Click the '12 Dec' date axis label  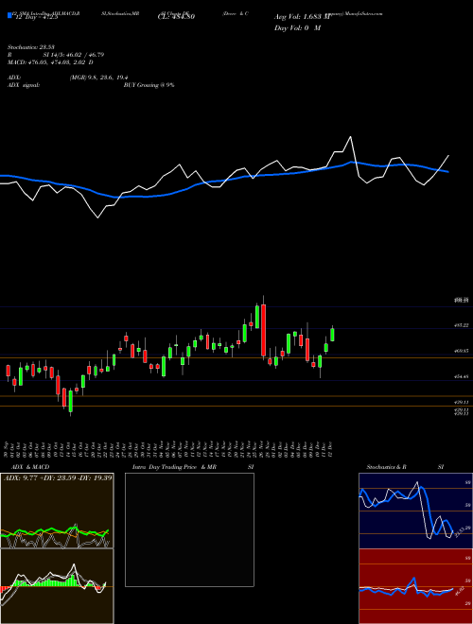click(x=332, y=448)
